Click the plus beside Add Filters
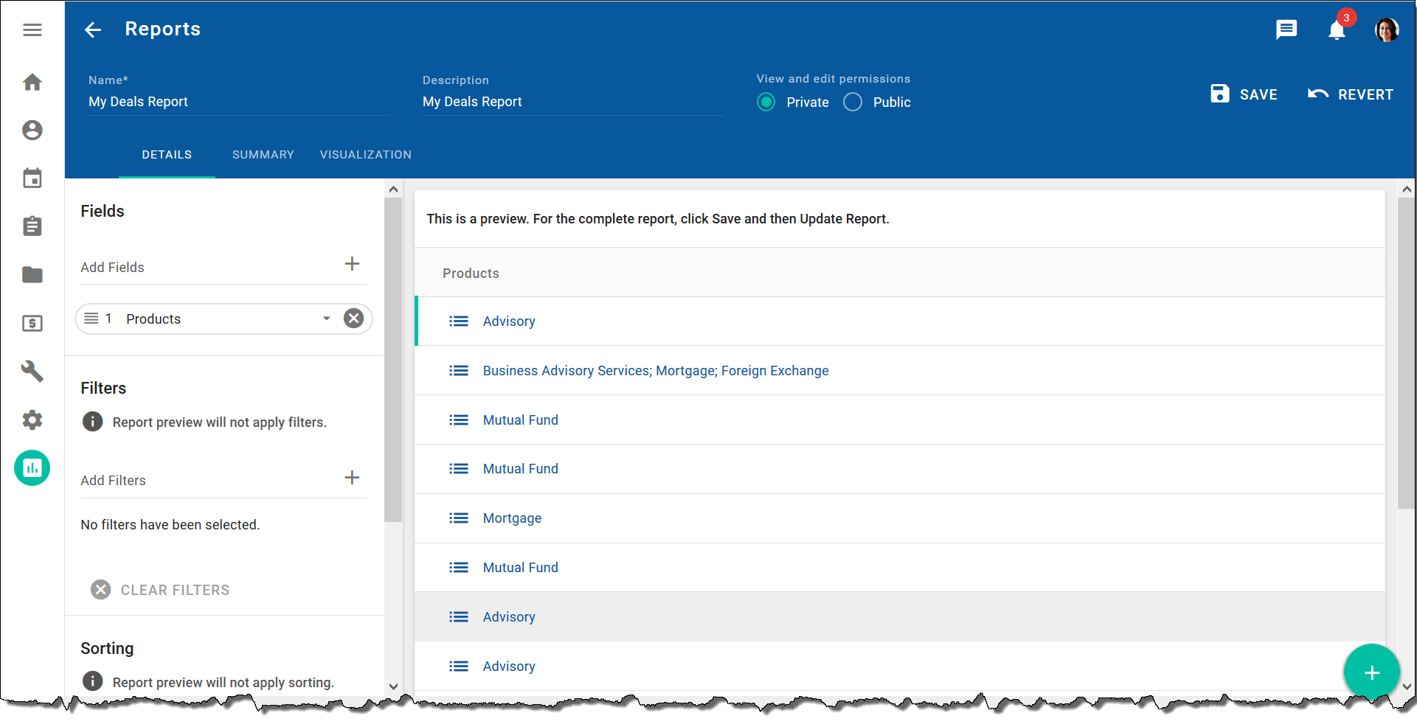The width and height of the screenshot is (1417, 727). pos(352,478)
